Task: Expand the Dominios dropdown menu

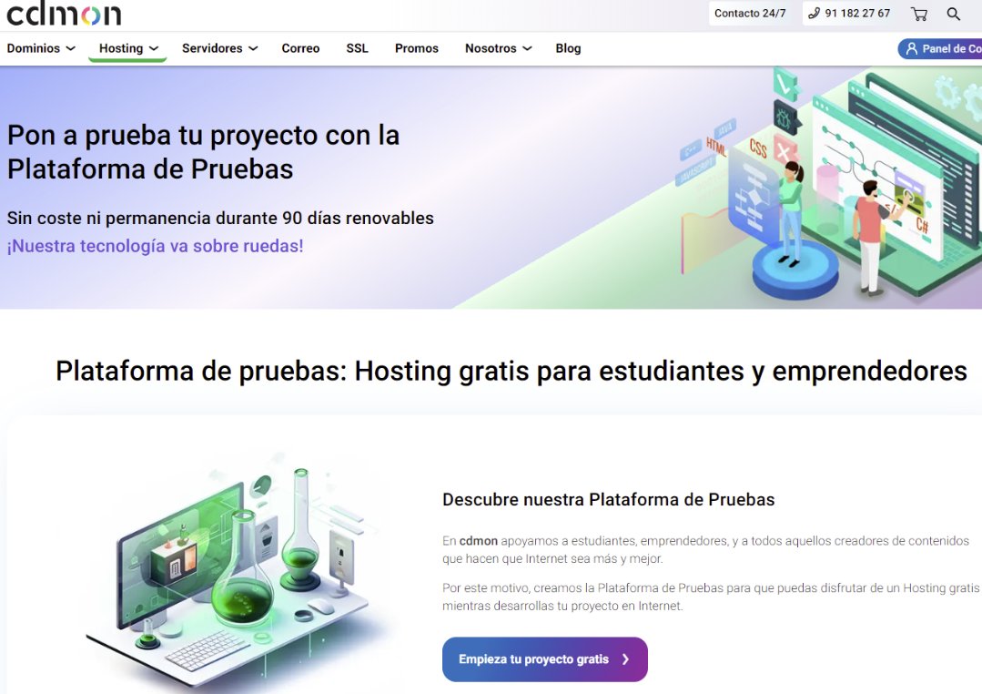Action: point(41,48)
